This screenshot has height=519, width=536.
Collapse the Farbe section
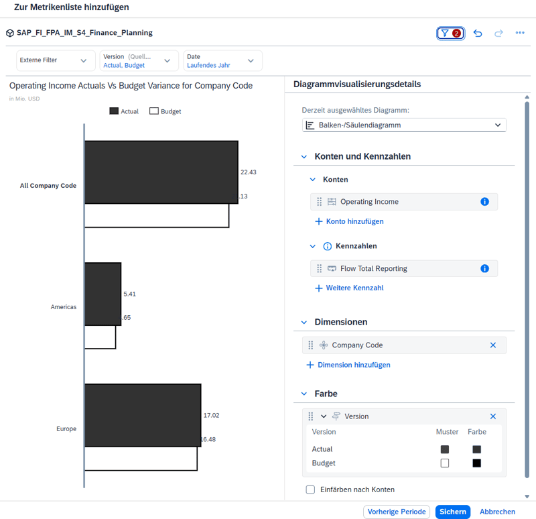click(304, 394)
